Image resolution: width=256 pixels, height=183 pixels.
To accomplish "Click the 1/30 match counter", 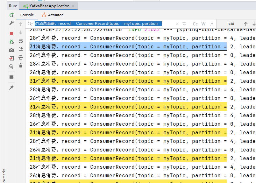I will click(230, 24).
